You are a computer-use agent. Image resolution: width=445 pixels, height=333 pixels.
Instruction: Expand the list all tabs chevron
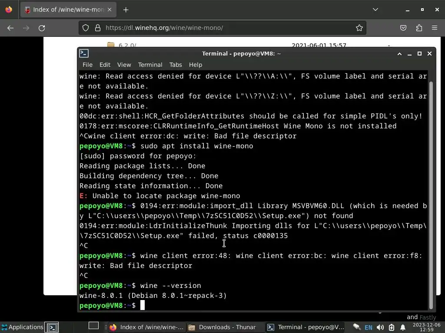click(375, 10)
